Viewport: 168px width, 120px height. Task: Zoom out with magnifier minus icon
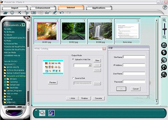(x=164, y=37)
